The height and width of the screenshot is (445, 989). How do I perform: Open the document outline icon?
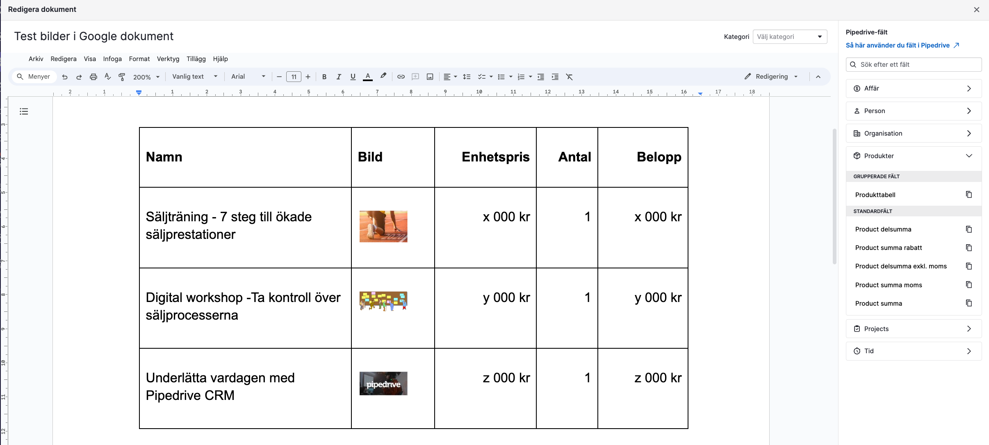point(24,111)
